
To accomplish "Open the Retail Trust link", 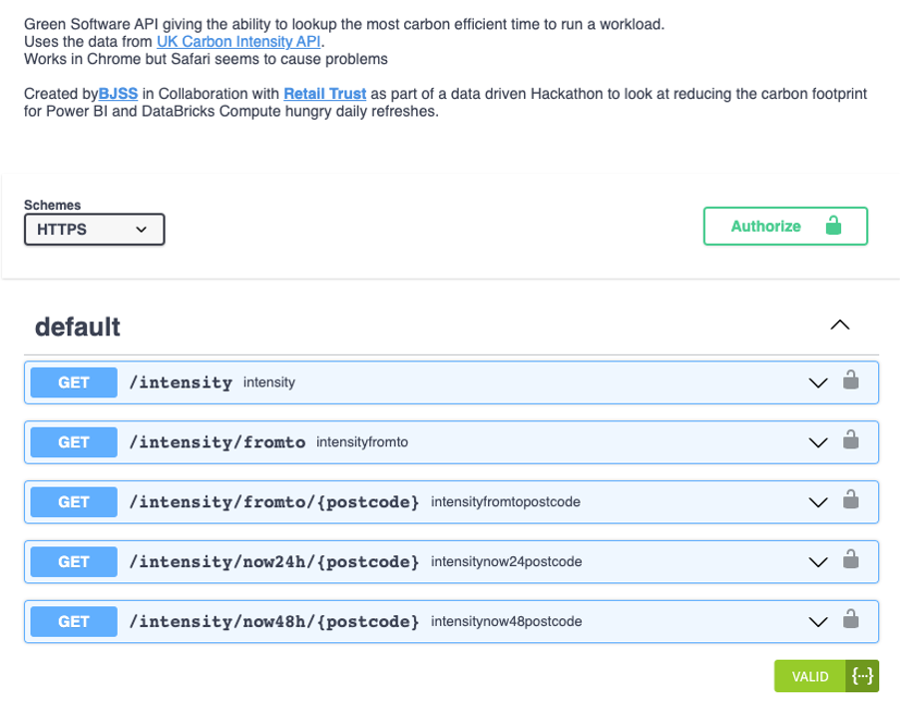I will [x=325, y=94].
